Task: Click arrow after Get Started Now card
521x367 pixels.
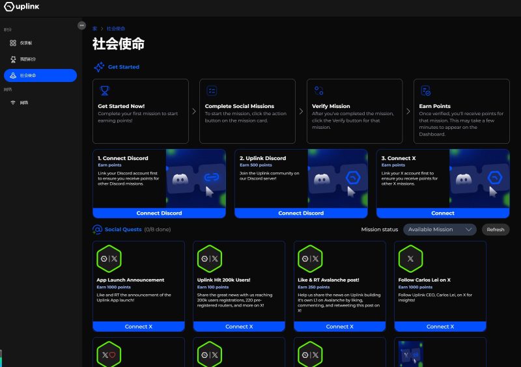Action: (194, 111)
